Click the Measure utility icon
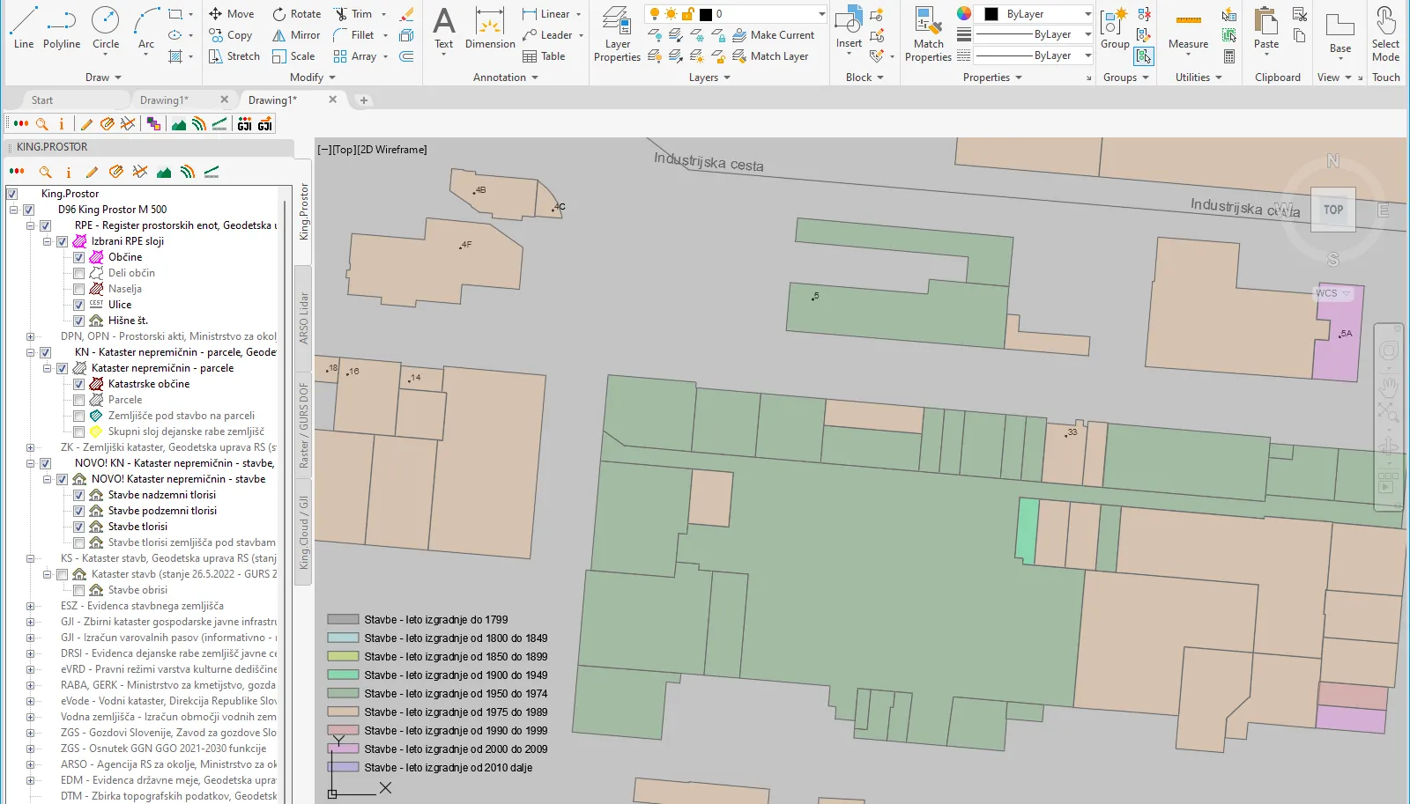This screenshot has height=804, width=1410. point(1188,27)
